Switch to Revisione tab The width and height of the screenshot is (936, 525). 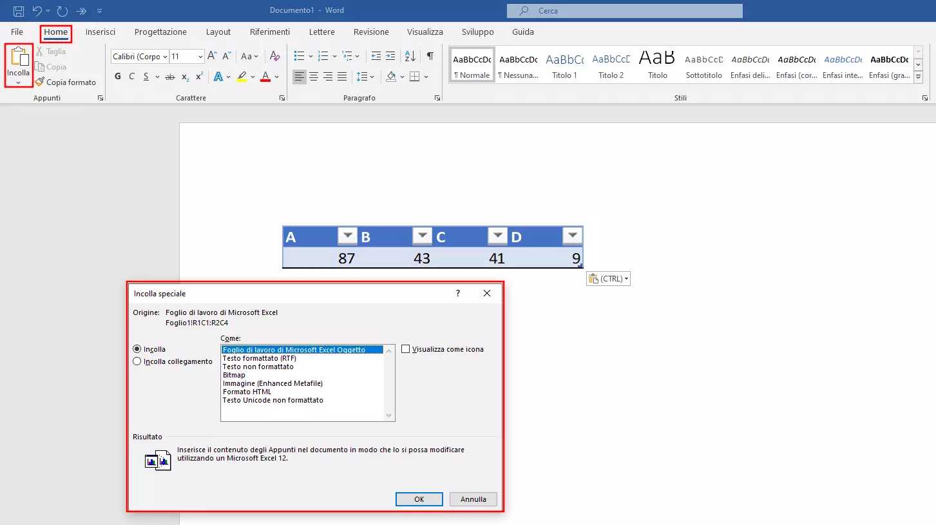click(371, 32)
